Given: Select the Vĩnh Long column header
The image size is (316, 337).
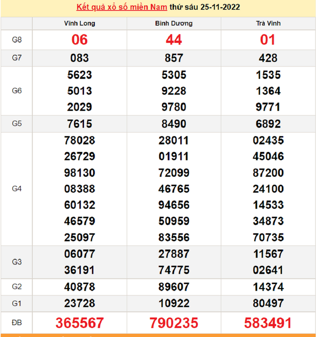Looking at the screenshot, I should (79, 23).
